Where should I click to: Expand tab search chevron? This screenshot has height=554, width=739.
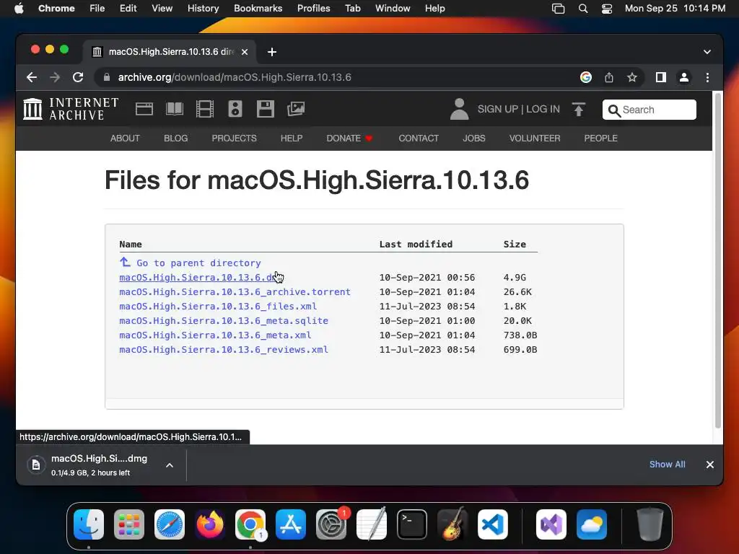(707, 52)
